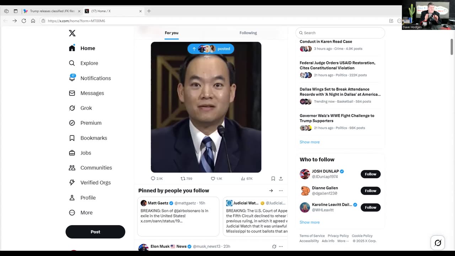Click Grok icon on Elon Musk News post

[274, 246]
